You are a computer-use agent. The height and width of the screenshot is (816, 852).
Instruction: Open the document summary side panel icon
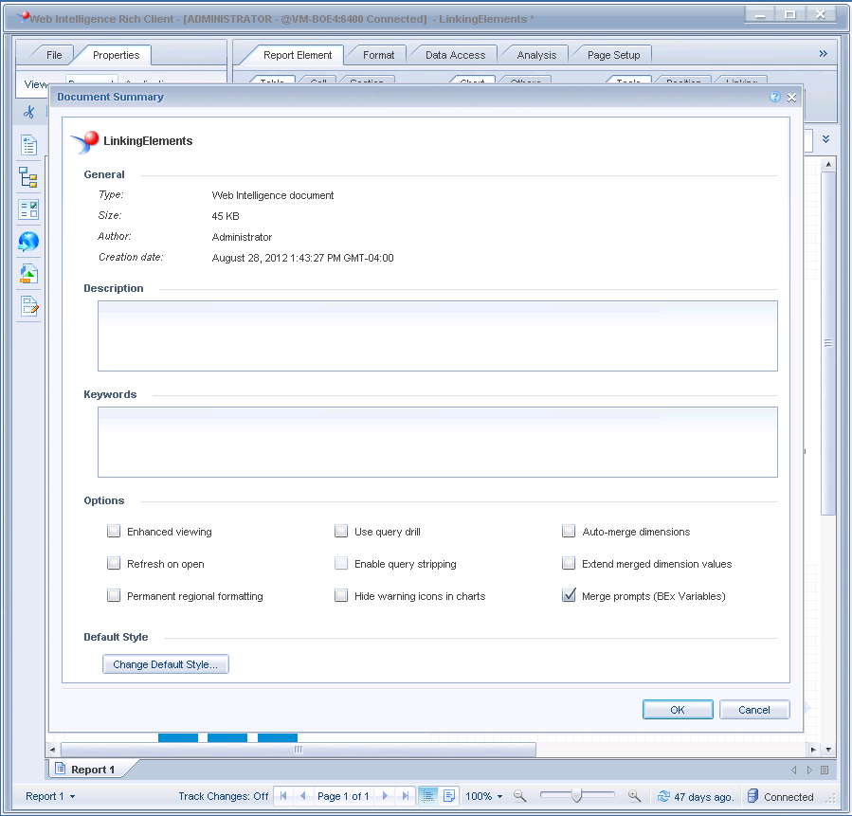coord(28,145)
